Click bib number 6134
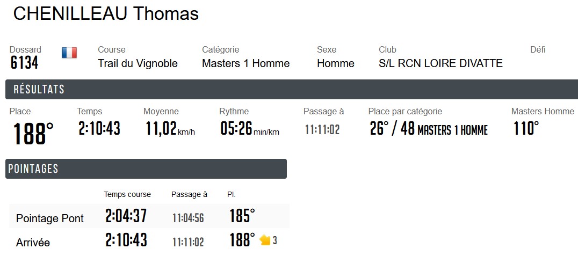 [25, 63]
